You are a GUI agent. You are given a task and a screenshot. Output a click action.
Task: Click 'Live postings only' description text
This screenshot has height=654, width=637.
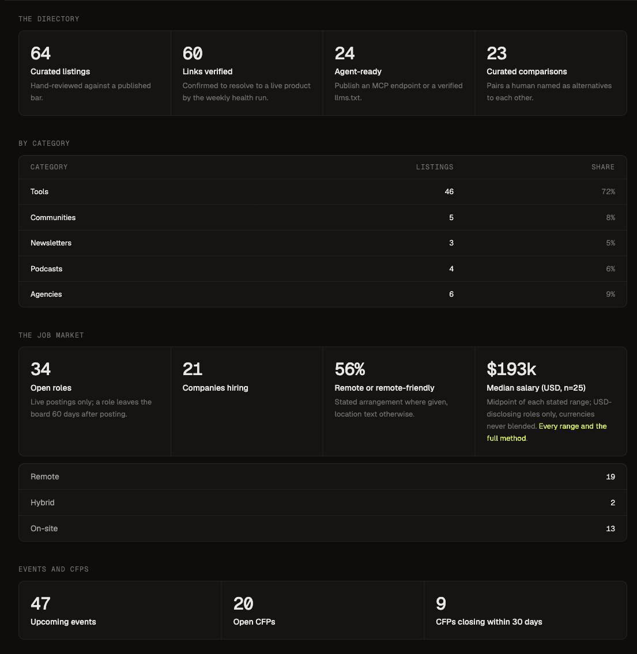[91, 408]
